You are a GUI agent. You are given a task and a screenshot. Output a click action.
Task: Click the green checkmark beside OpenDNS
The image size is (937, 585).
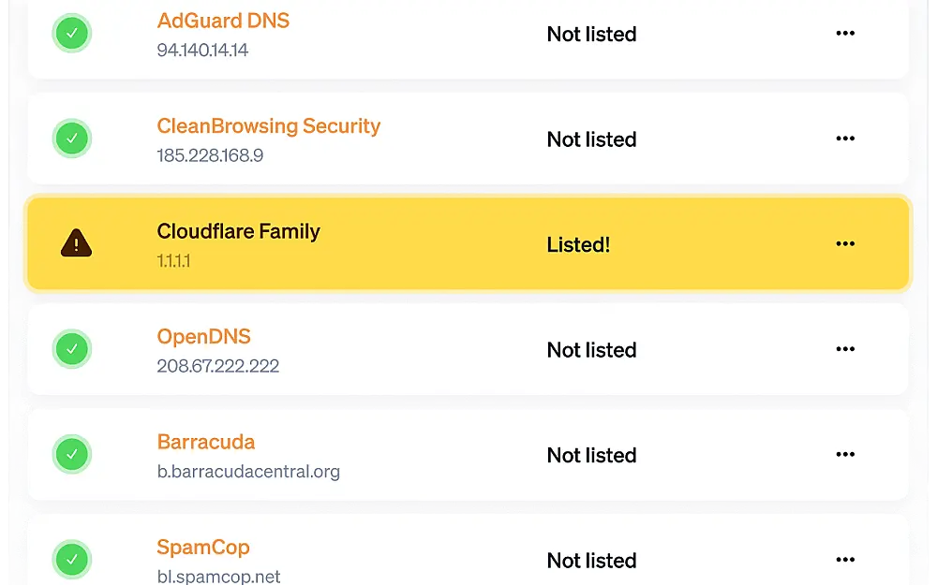pos(72,348)
